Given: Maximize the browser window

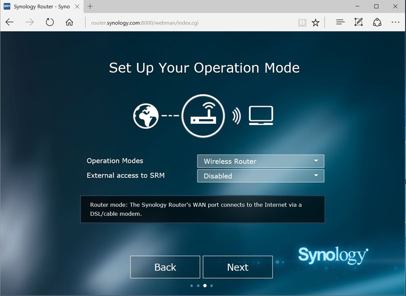Looking at the screenshot, I should pyautogui.click(x=376, y=7).
